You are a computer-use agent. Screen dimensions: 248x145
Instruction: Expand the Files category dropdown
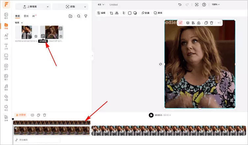pyautogui.click(x=19, y=23)
